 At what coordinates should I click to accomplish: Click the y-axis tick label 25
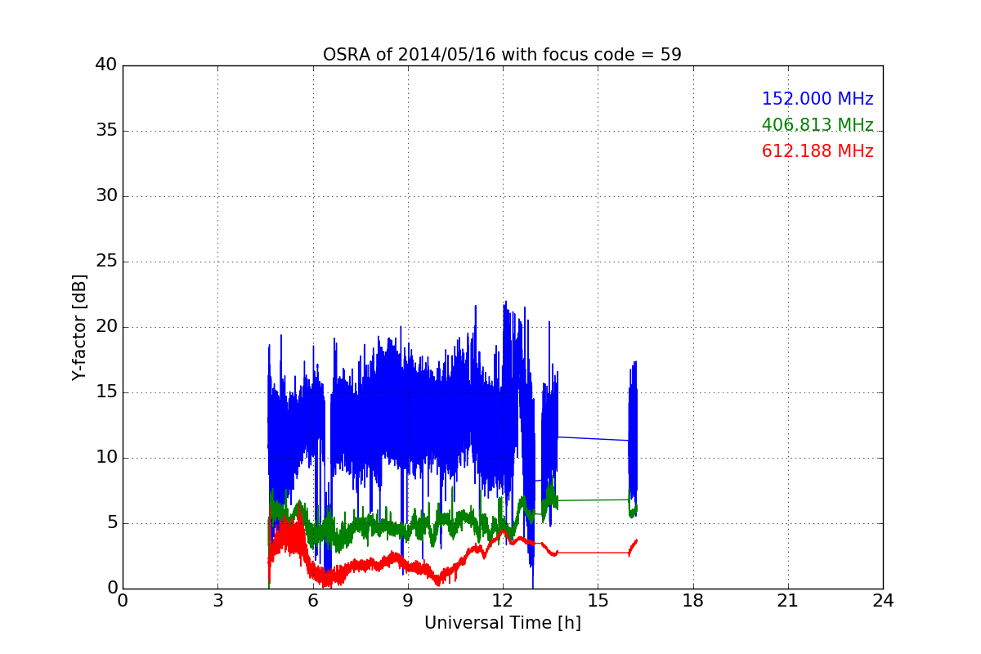tap(106, 262)
